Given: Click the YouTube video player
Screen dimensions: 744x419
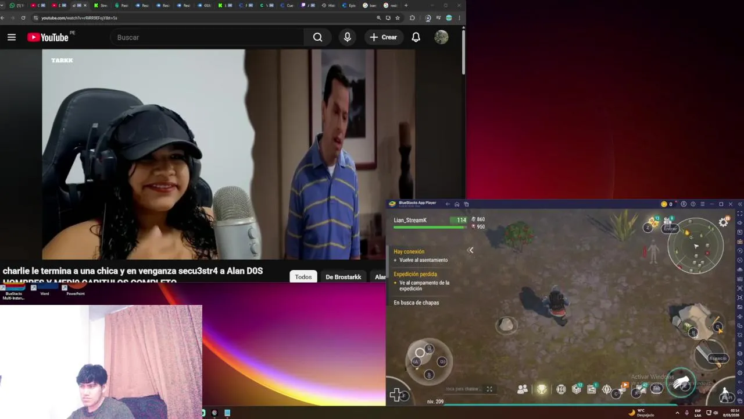Looking at the screenshot, I should point(228,154).
